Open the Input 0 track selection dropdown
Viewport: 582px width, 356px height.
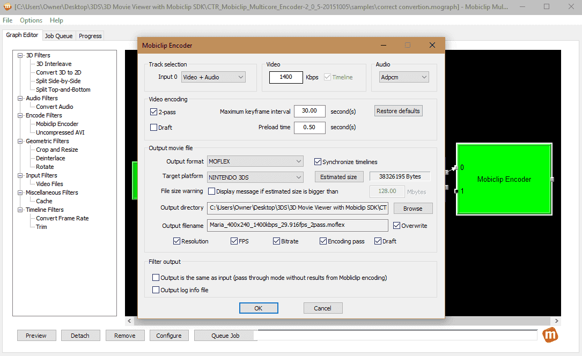pyautogui.click(x=213, y=77)
